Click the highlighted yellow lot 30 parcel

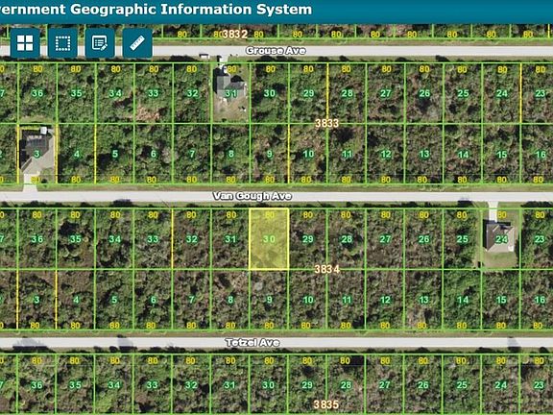pyautogui.click(x=269, y=239)
